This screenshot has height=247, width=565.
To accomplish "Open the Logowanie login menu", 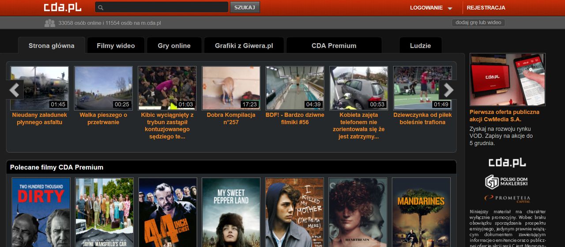I will [426, 7].
